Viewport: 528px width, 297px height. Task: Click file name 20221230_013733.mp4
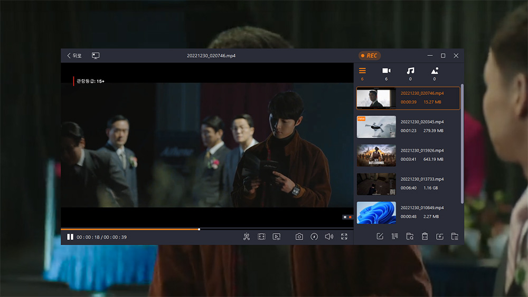tap(422, 179)
